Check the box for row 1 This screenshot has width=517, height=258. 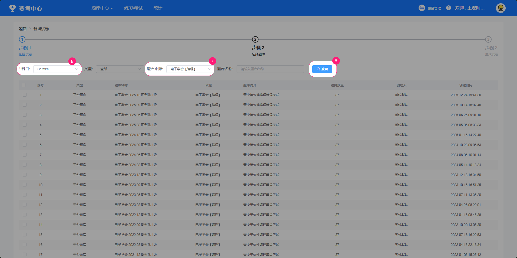click(25, 95)
